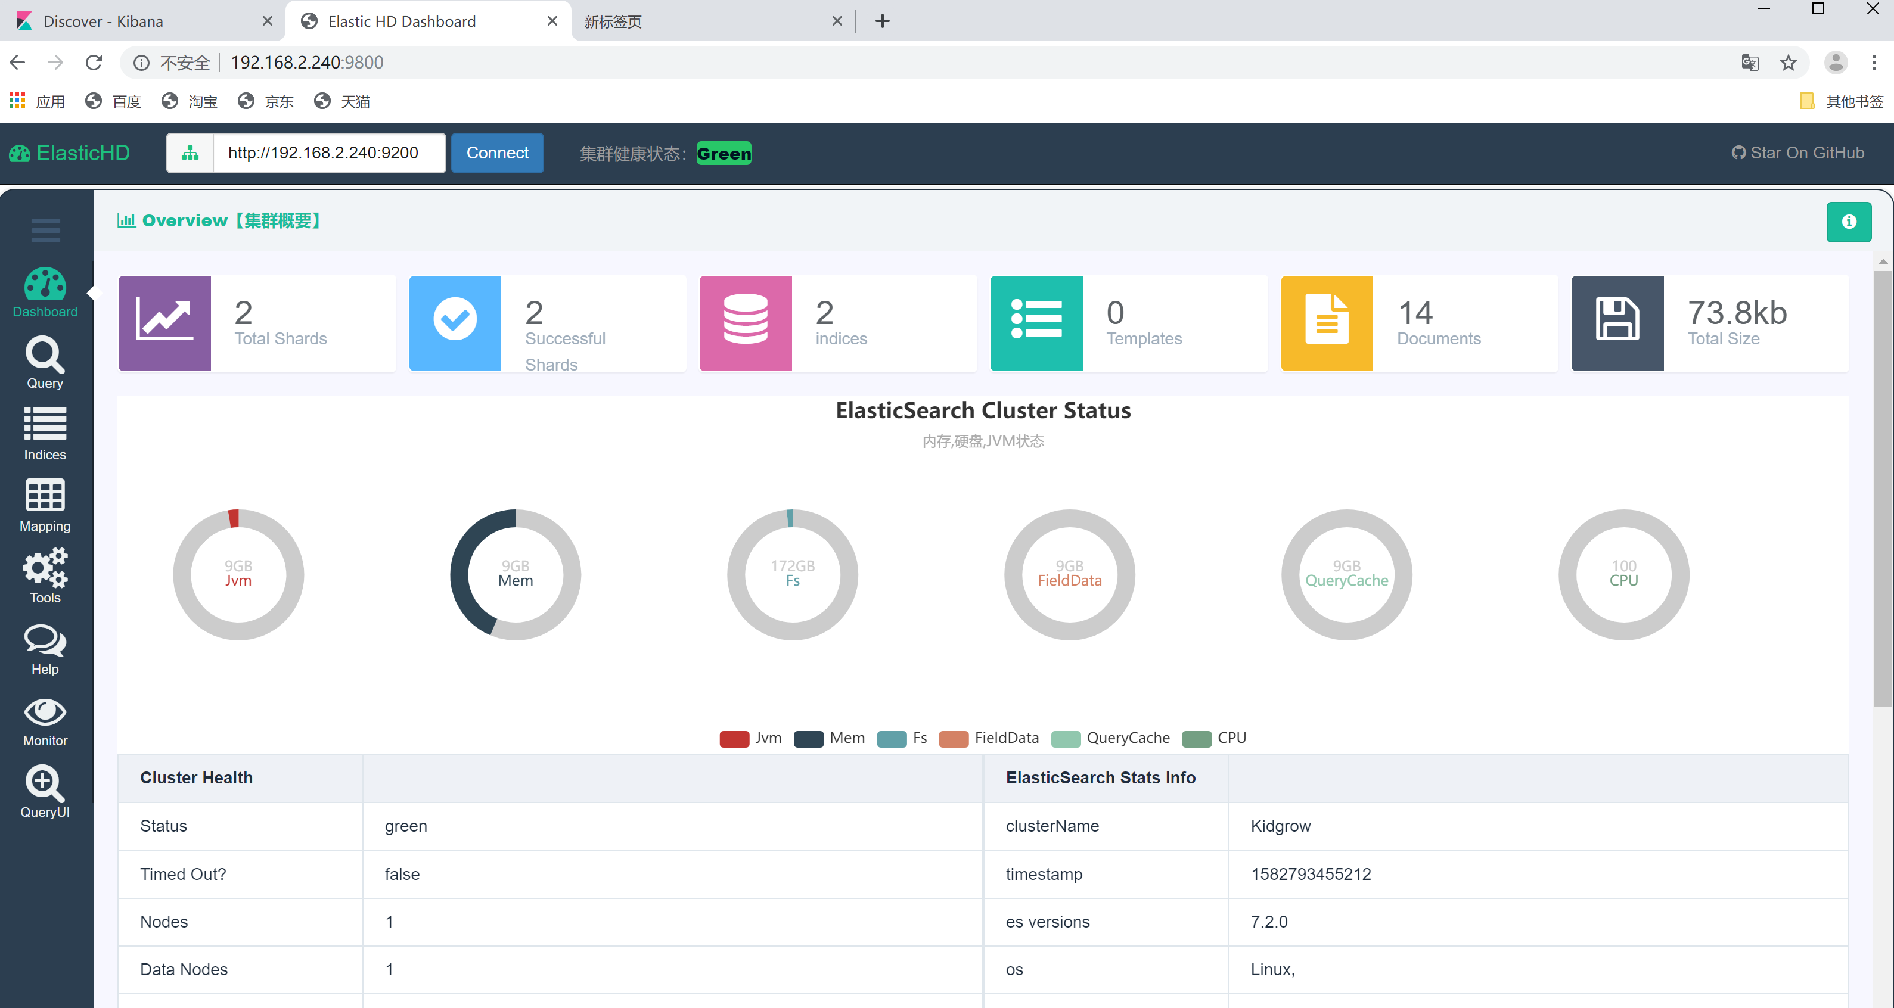Image resolution: width=1894 pixels, height=1008 pixels.
Task: Click the CPU donut gauge
Action: point(1624,574)
